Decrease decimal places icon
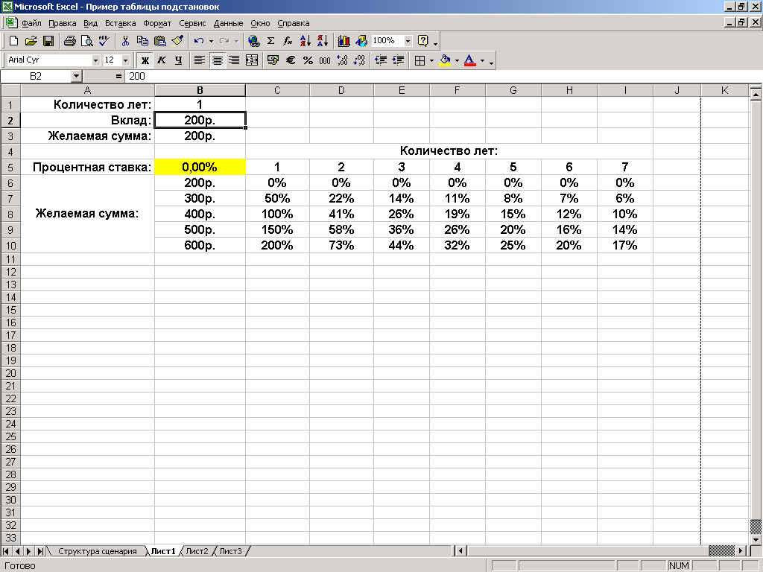The width and height of the screenshot is (763, 572). coord(359,60)
